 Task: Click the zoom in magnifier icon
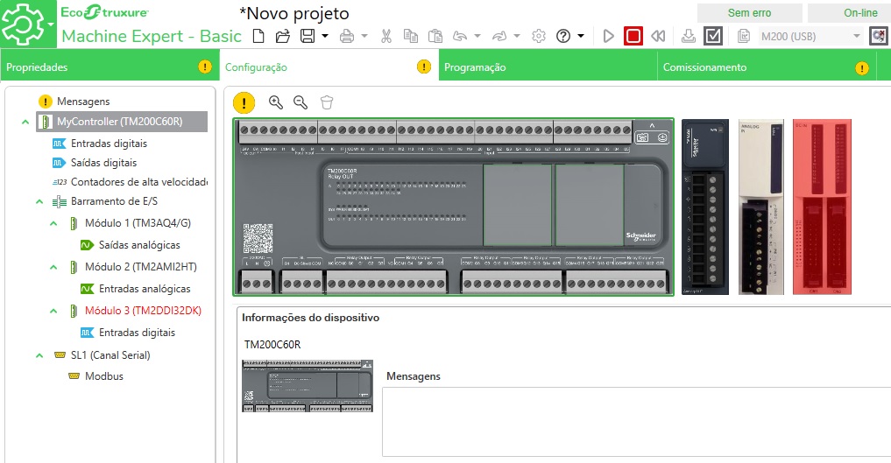coord(276,102)
